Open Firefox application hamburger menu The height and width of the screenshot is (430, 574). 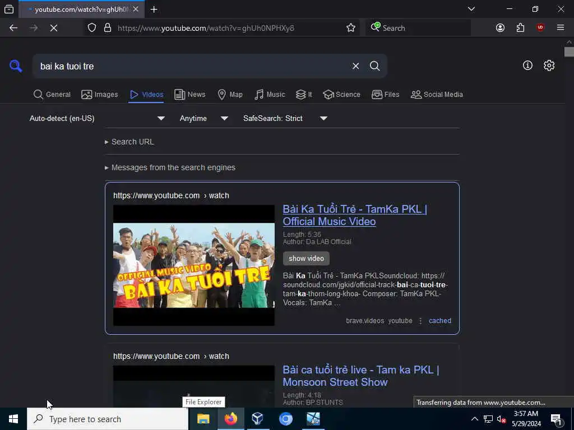coord(561,28)
